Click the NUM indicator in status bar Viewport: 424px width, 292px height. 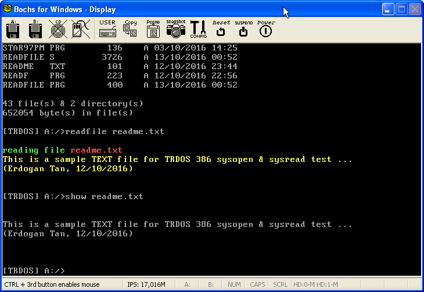[234, 285]
